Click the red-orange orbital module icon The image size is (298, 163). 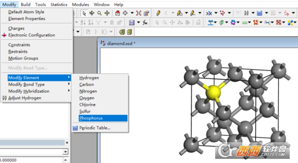256,23
